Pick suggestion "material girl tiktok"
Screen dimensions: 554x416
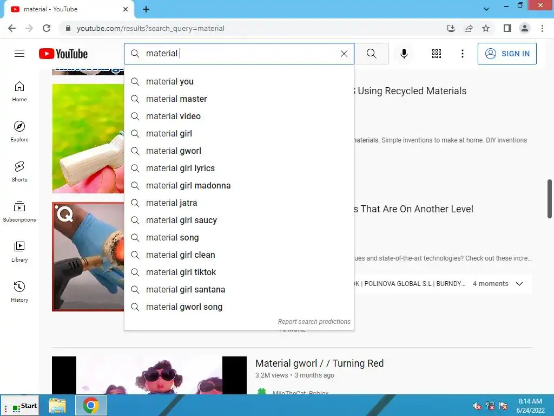[239, 272]
